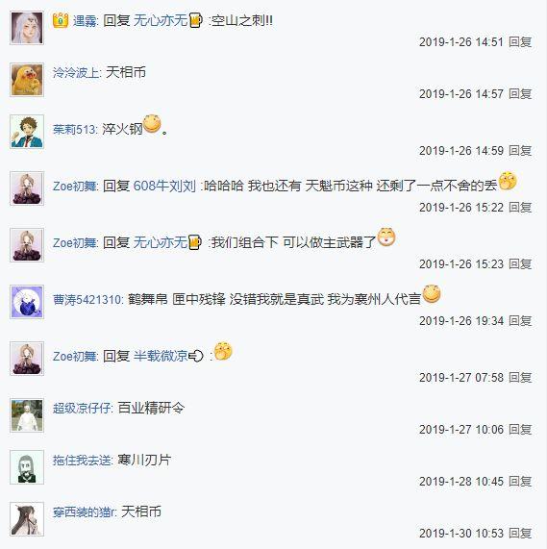Image resolution: width=547 pixels, height=549 pixels.
Task: Click the emoji in Zoe初舞's reply to 半载微凉
Action: [x=223, y=351]
